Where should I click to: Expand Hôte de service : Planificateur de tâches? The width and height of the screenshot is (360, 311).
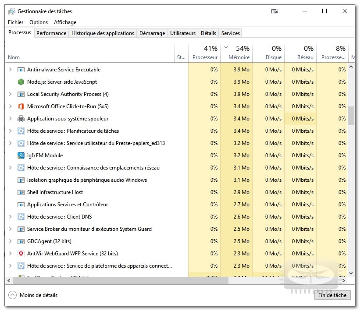coord(10,131)
